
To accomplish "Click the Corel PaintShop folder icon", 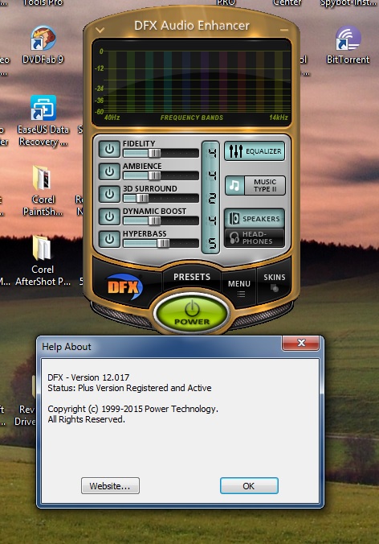I will point(43,191).
